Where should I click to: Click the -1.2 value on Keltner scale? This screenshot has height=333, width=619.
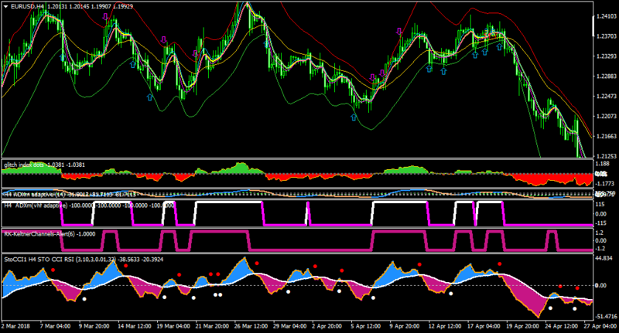point(600,249)
